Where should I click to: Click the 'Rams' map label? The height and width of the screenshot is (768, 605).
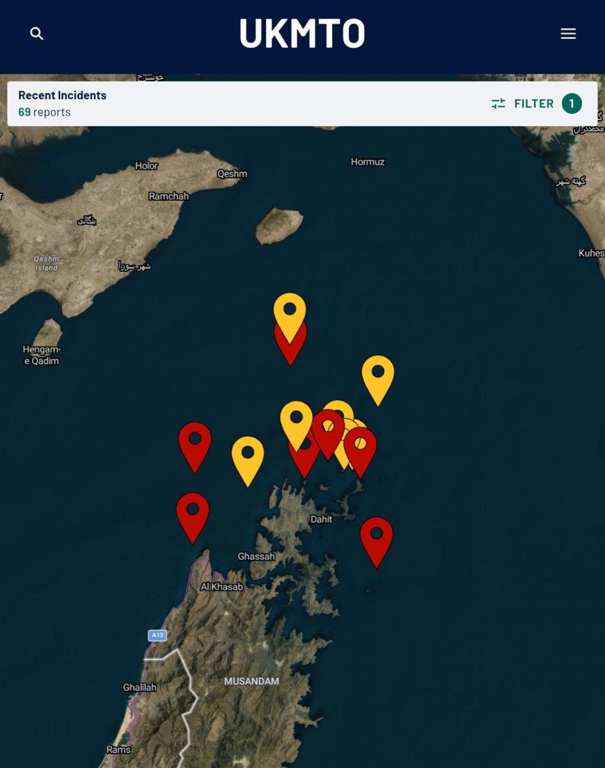coord(118,749)
